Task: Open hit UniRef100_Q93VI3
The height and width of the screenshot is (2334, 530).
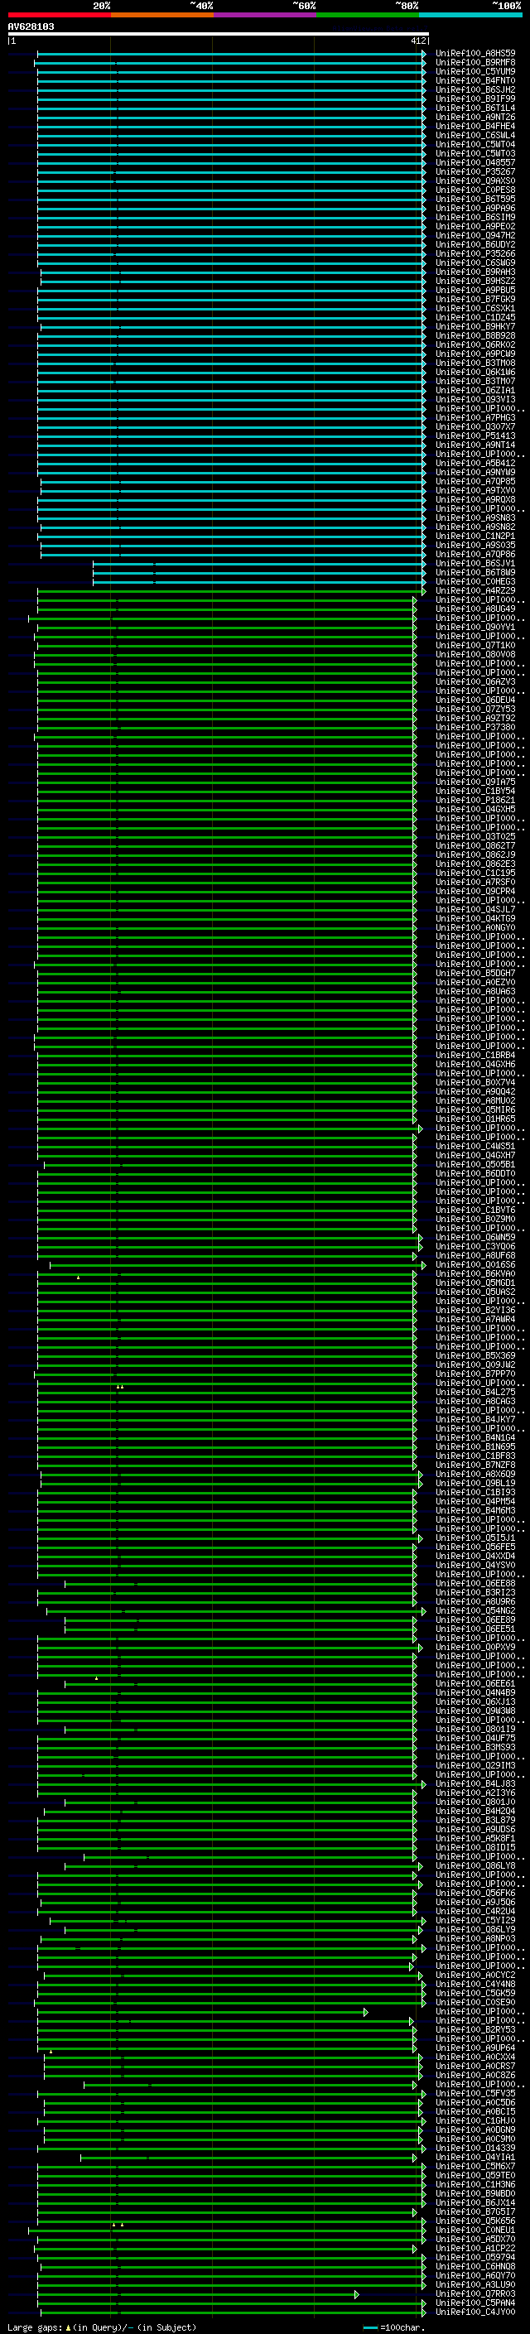Action: (475, 400)
